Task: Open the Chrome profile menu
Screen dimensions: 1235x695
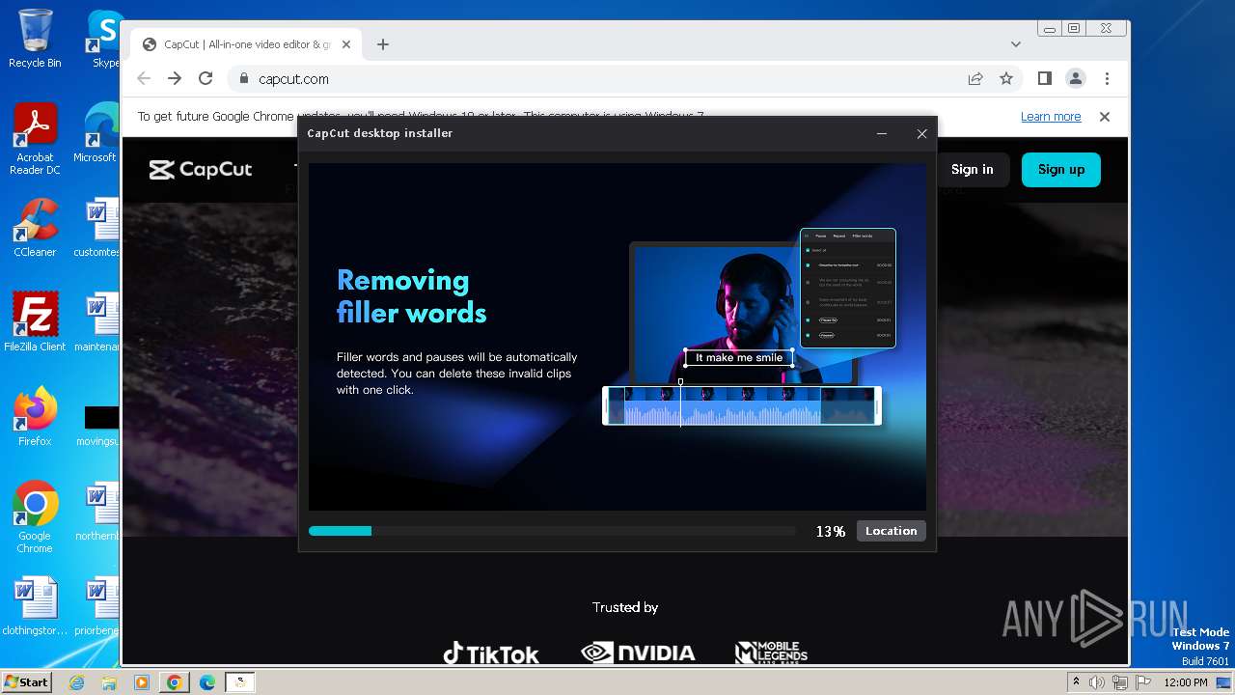Action: (x=1076, y=79)
